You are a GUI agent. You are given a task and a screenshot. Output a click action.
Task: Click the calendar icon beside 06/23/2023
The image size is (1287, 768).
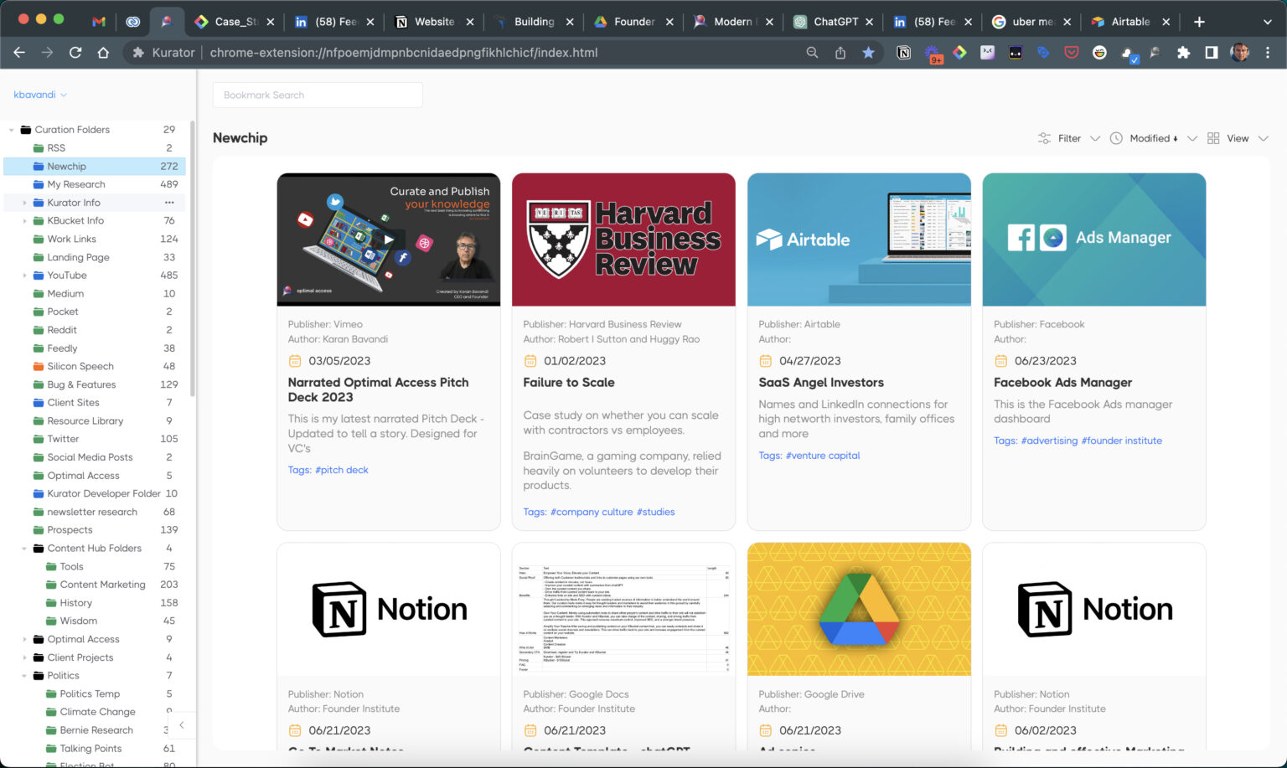tap(1000, 361)
